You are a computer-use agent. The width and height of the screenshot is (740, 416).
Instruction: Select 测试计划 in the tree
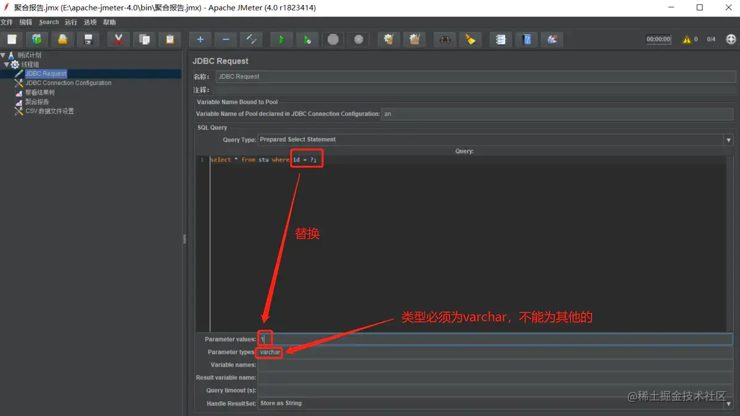coord(30,55)
